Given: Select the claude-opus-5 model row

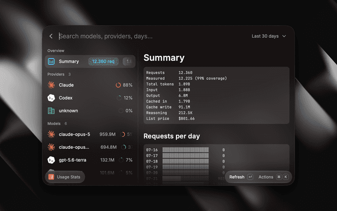Looking at the screenshot, I should click(90, 135).
